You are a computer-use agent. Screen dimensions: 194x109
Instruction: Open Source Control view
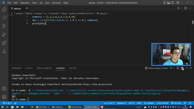pyautogui.click(x=4, y=26)
